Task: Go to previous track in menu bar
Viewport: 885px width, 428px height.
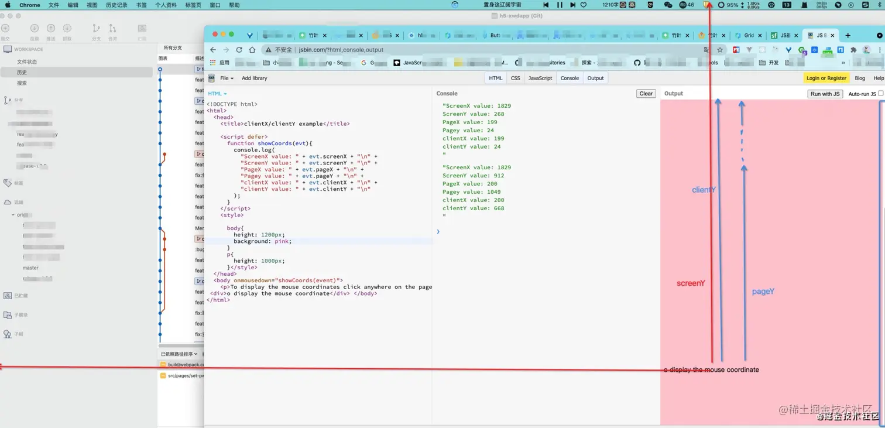Action: [x=546, y=5]
